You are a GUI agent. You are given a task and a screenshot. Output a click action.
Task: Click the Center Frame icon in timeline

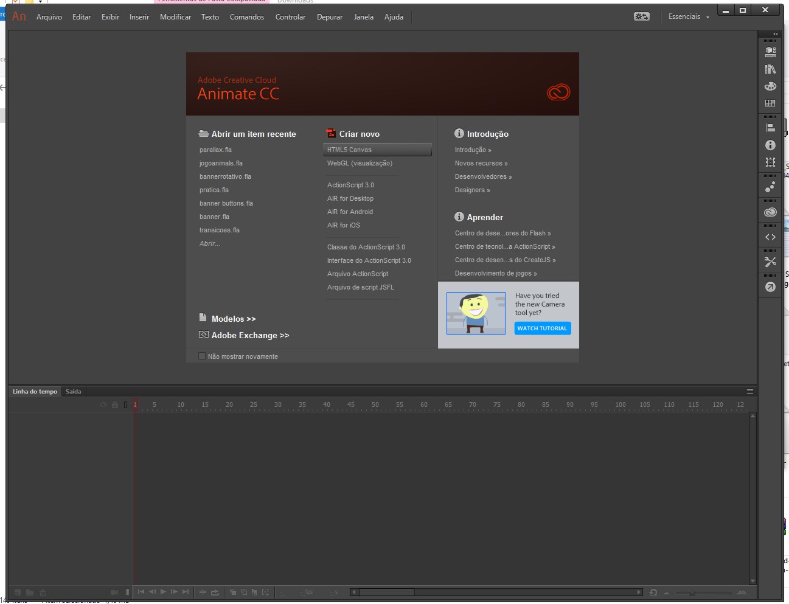(203, 592)
